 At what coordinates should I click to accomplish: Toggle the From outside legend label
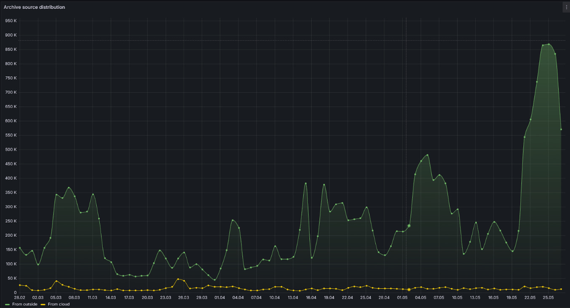[25, 304]
